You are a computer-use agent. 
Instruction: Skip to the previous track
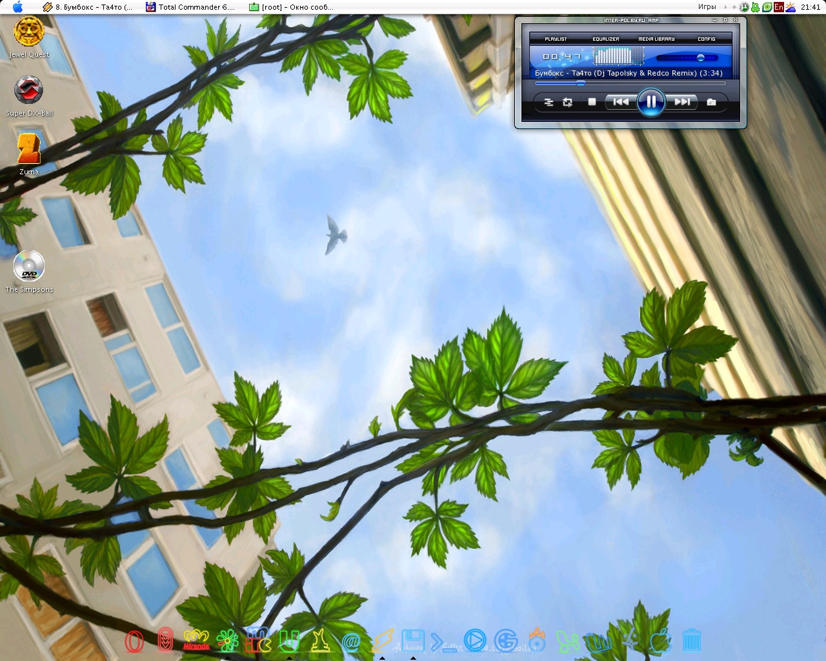pos(621,101)
